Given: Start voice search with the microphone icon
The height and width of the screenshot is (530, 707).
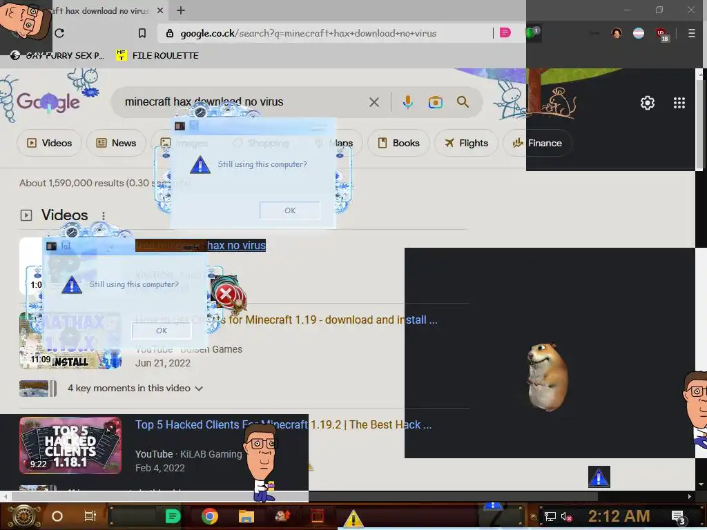Looking at the screenshot, I should pyautogui.click(x=407, y=102).
